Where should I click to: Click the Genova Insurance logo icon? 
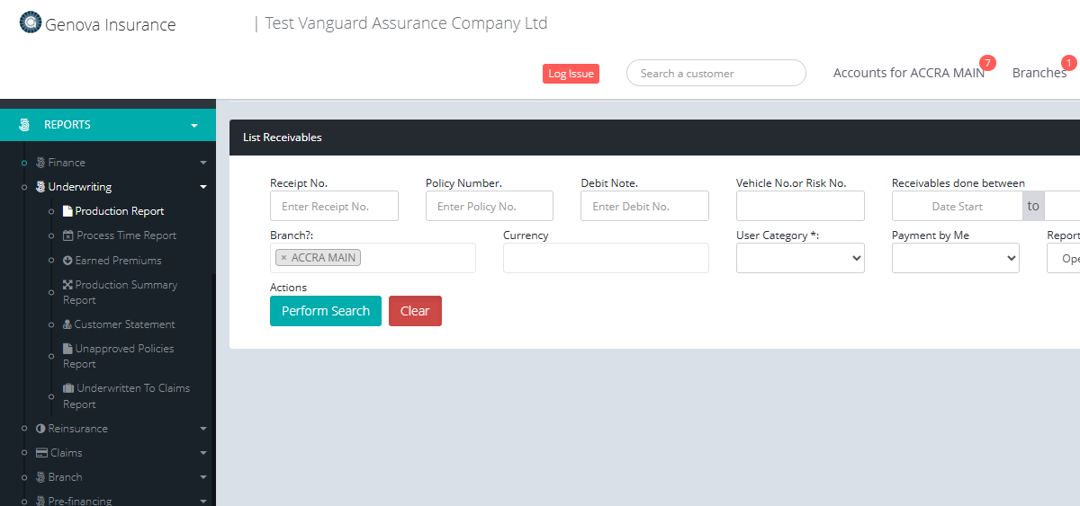click(x=31, y=22)
